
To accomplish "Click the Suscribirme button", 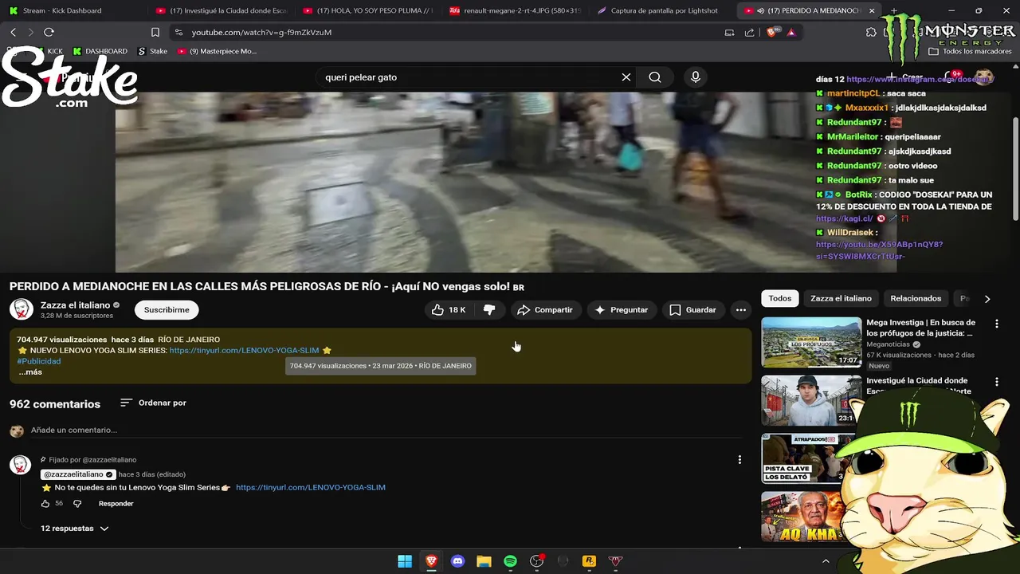I will pos(167,309).
